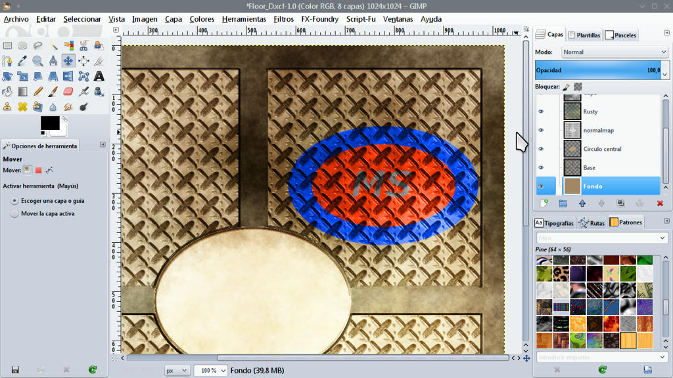Select the Text tool
The image size is (673, 378).
click(x=99, y=76)
